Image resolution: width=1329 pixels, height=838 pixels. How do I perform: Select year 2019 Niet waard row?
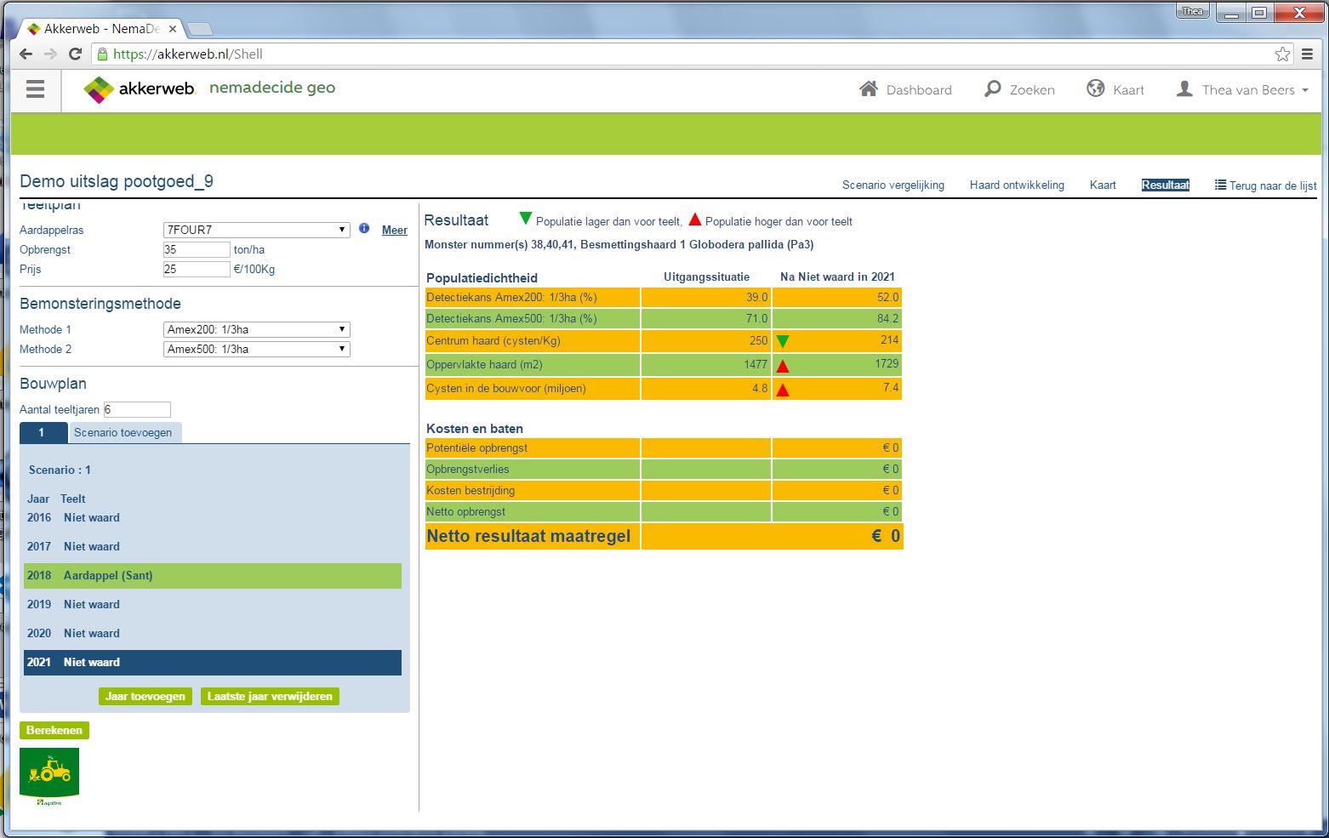pyautogui.click(x=213, y=604)
